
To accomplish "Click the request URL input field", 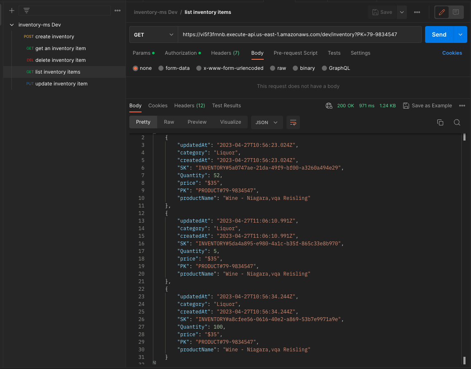I will (300, 35).
